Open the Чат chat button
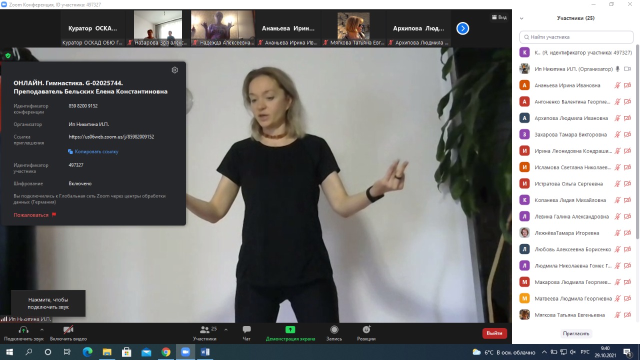The image size is (640, 360). (x=246, y=333)
